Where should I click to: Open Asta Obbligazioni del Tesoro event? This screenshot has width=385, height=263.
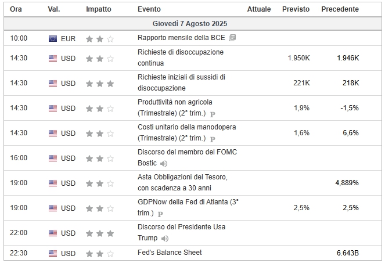coord(182,182)
